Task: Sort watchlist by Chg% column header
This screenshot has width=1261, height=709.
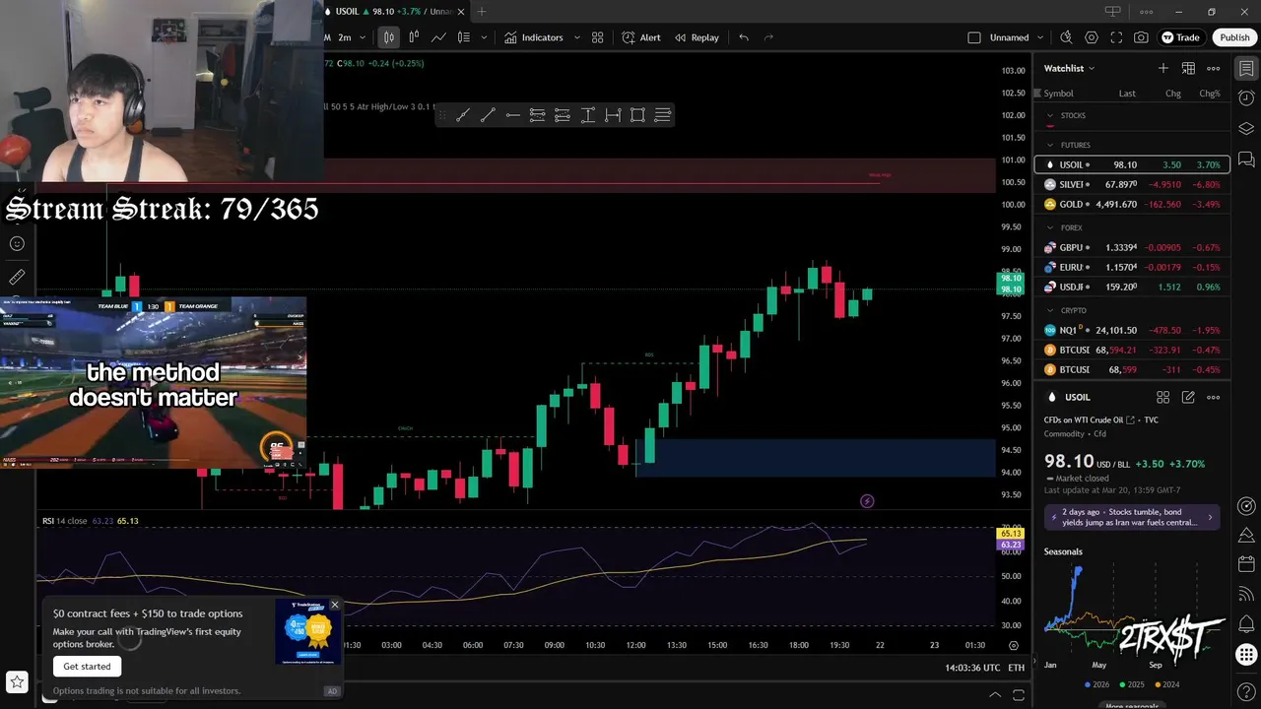Action: [1209, 94]
